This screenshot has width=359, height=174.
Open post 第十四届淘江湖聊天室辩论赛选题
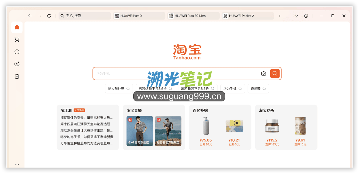pos(85,124)
